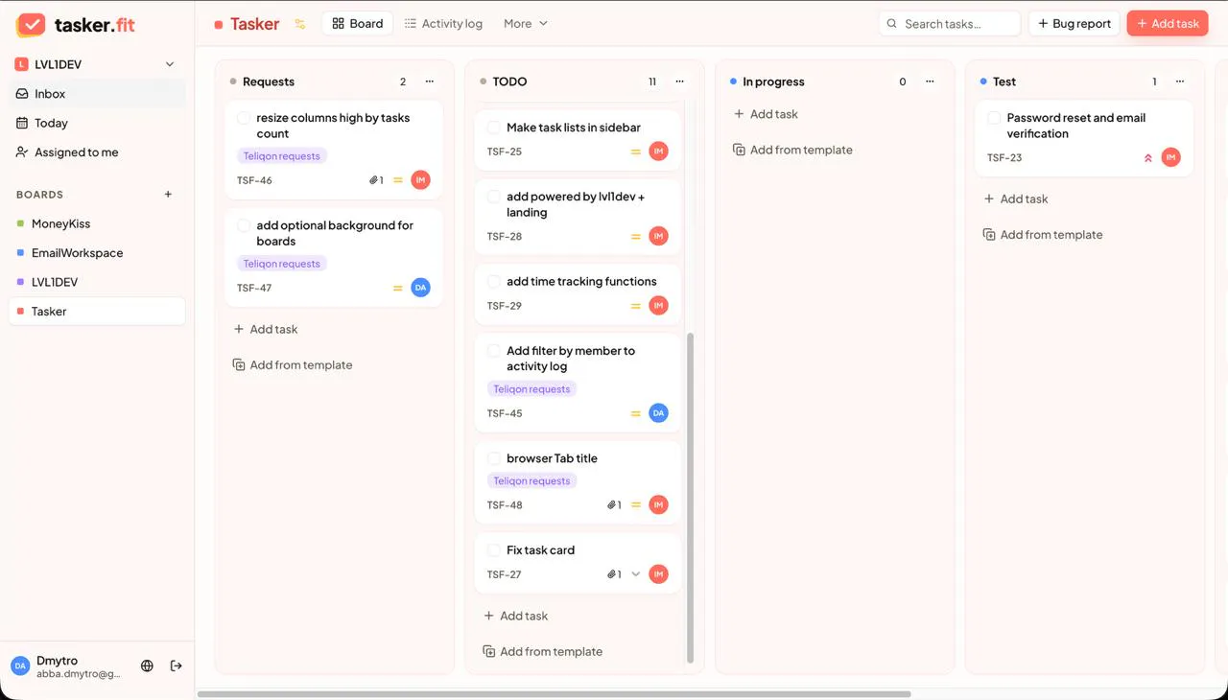Viewport: 1228px width, 700px height.
Task: Click DA assignee avatar on TSF-45
Action: click(658, 413)
